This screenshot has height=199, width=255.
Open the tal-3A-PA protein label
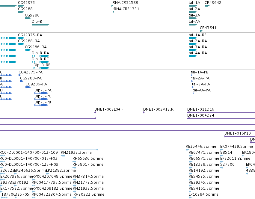click(201, 84)
